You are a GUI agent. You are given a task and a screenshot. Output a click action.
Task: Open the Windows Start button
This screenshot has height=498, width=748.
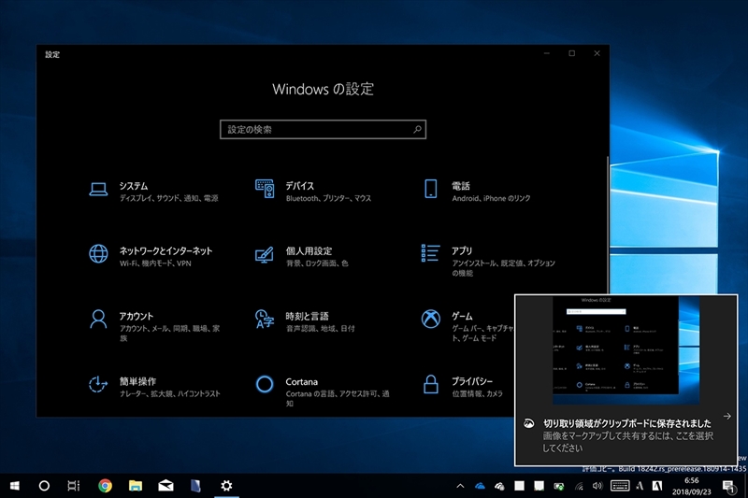[14, 486]
